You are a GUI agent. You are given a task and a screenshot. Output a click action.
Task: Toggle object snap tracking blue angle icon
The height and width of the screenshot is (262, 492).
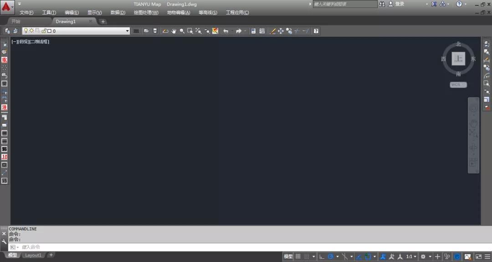(359, 257)
